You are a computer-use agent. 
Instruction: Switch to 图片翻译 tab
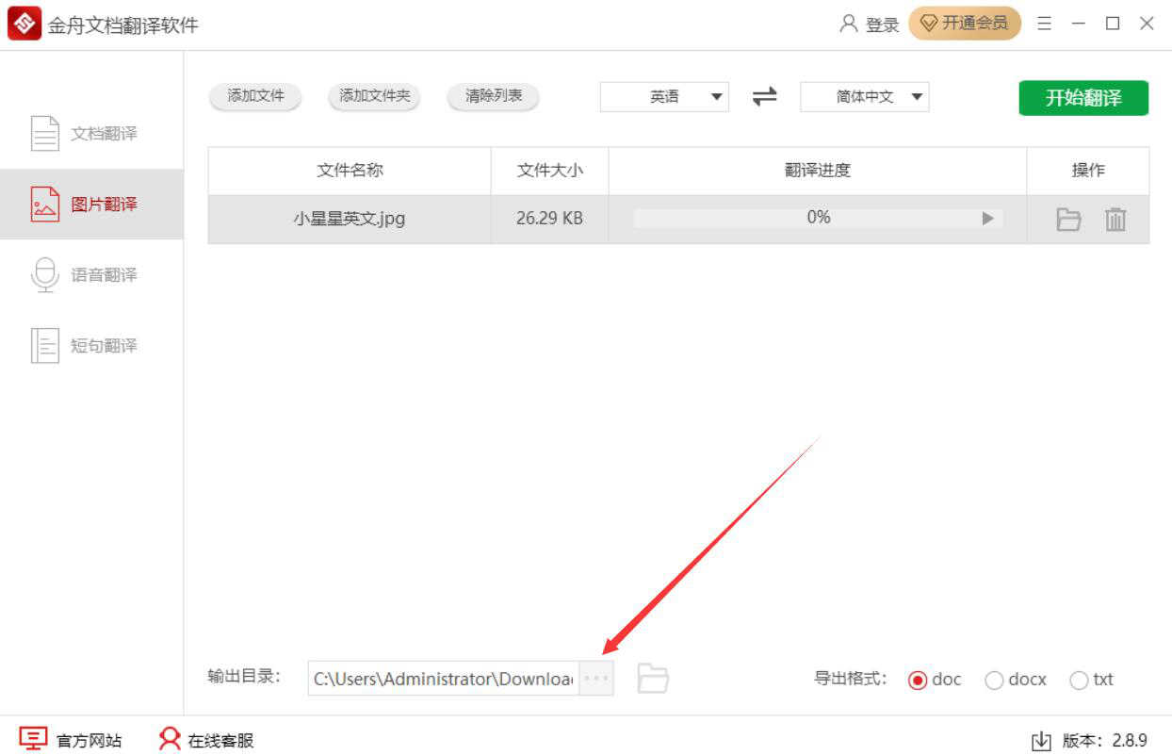91,205
